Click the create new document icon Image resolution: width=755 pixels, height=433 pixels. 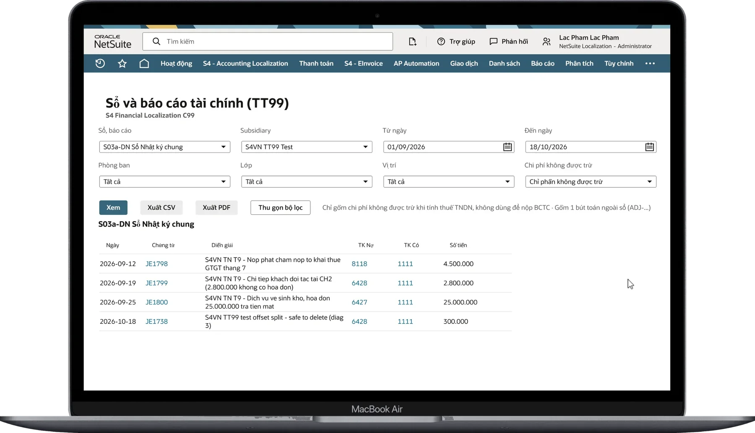(x=412, y=41)
